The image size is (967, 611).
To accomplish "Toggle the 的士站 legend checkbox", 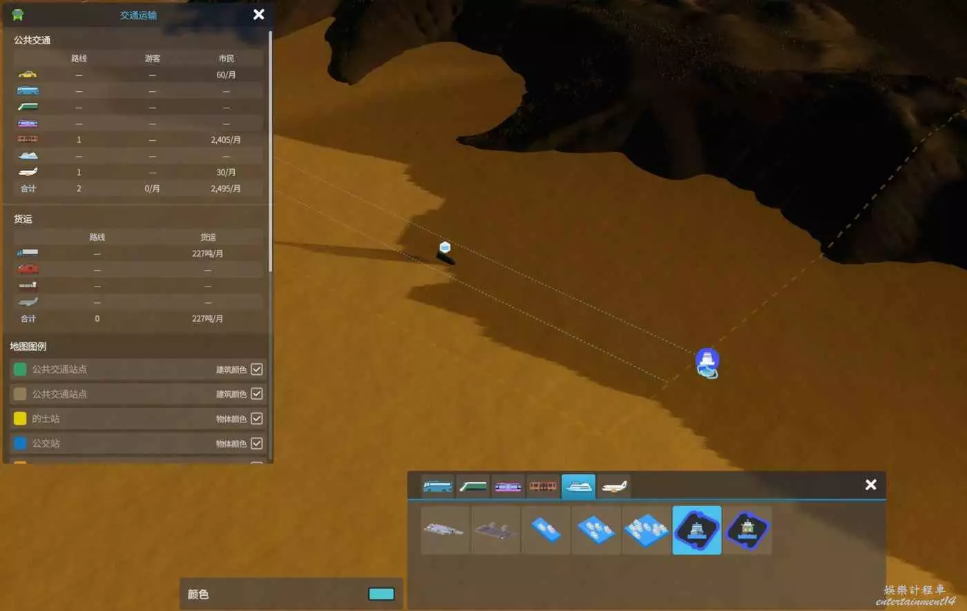I will tap(256, 418).
